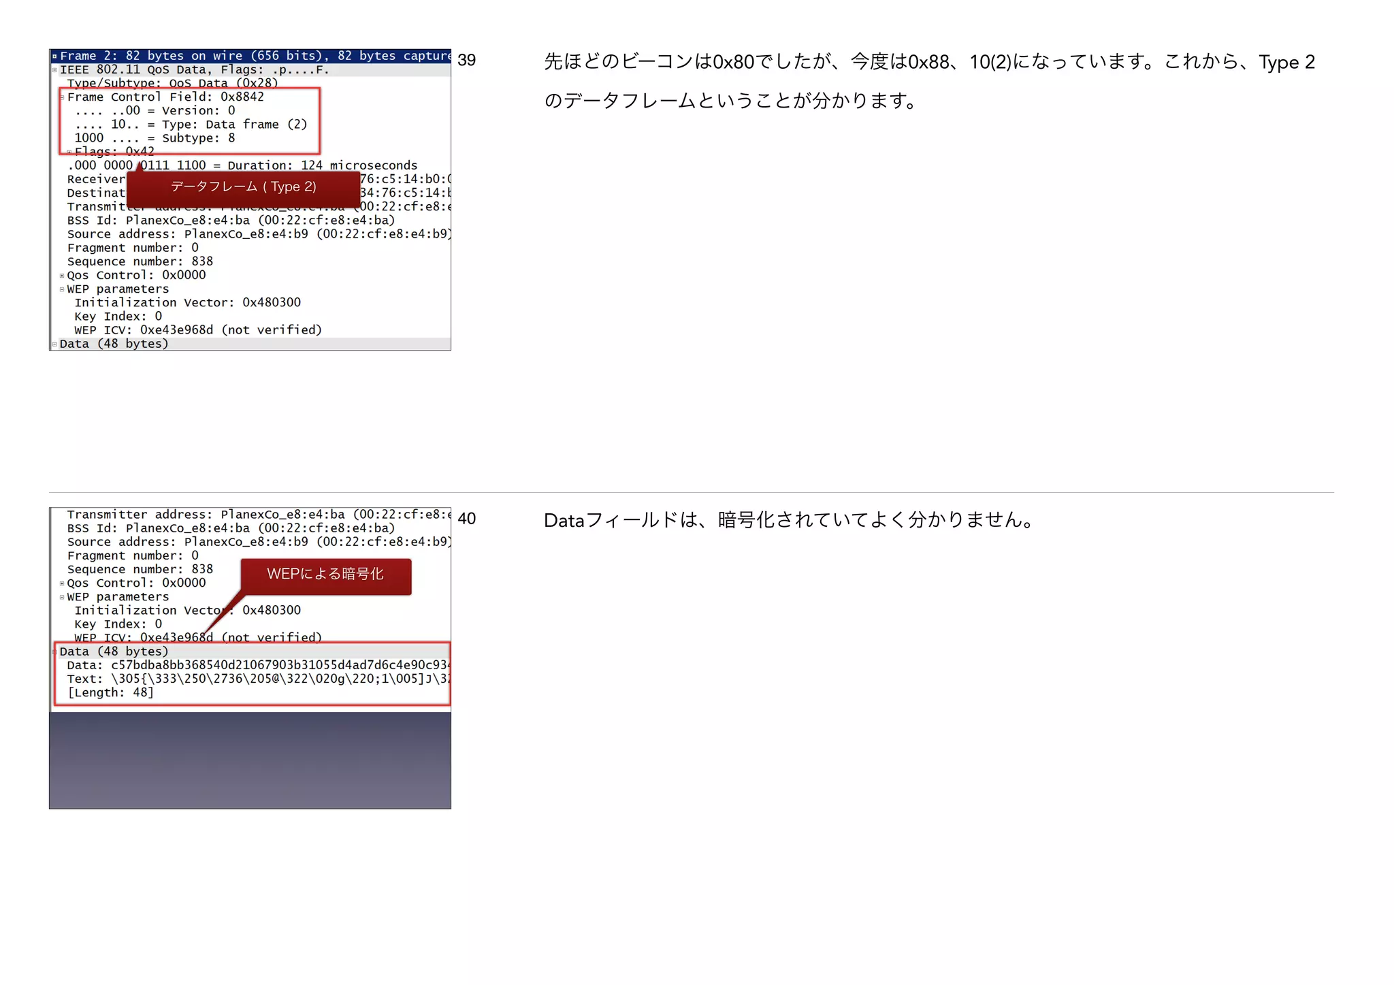
Task: Select the Data: c57bdba8bb36... hex row
Action: pyautogui.click(x=259, y=665)
